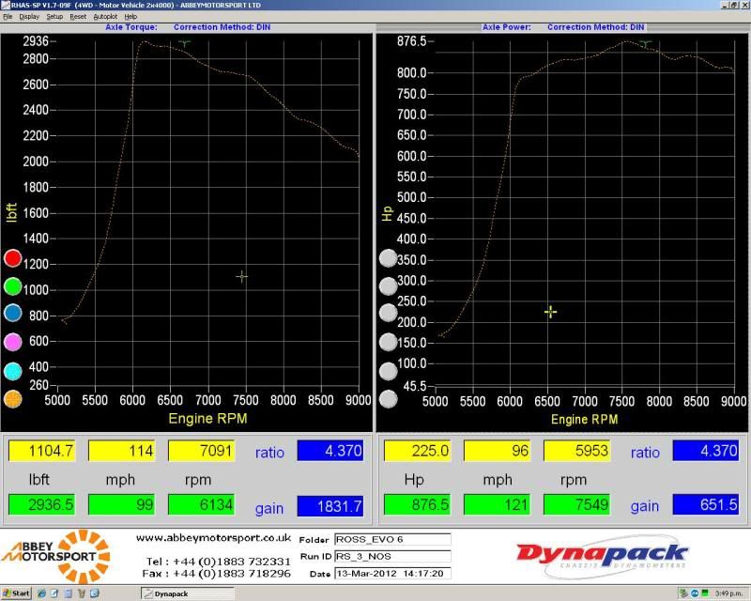Viewport: 751px width, 601px height.
Task: Click the Date field 13-Mar-2012
Action: pos(392,573)
